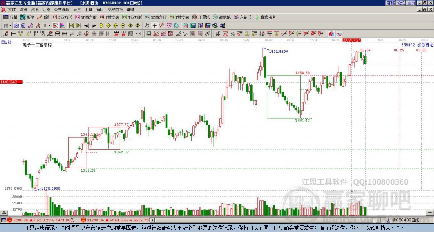Select the red pencil drawing tool
Image resolution: width=434 pixels, height=232 pixels.
(6, 34)
